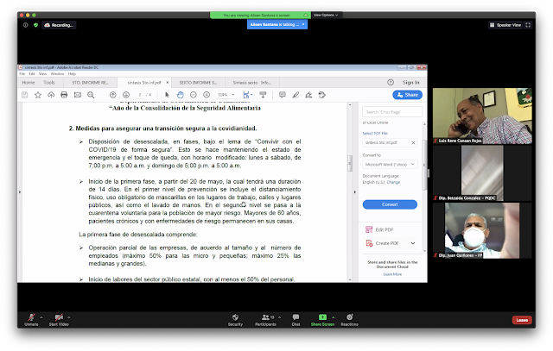Open the View menu in Acrobat

42,74
